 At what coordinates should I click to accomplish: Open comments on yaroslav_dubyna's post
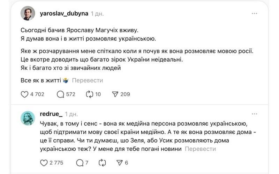tap(60, 94)
